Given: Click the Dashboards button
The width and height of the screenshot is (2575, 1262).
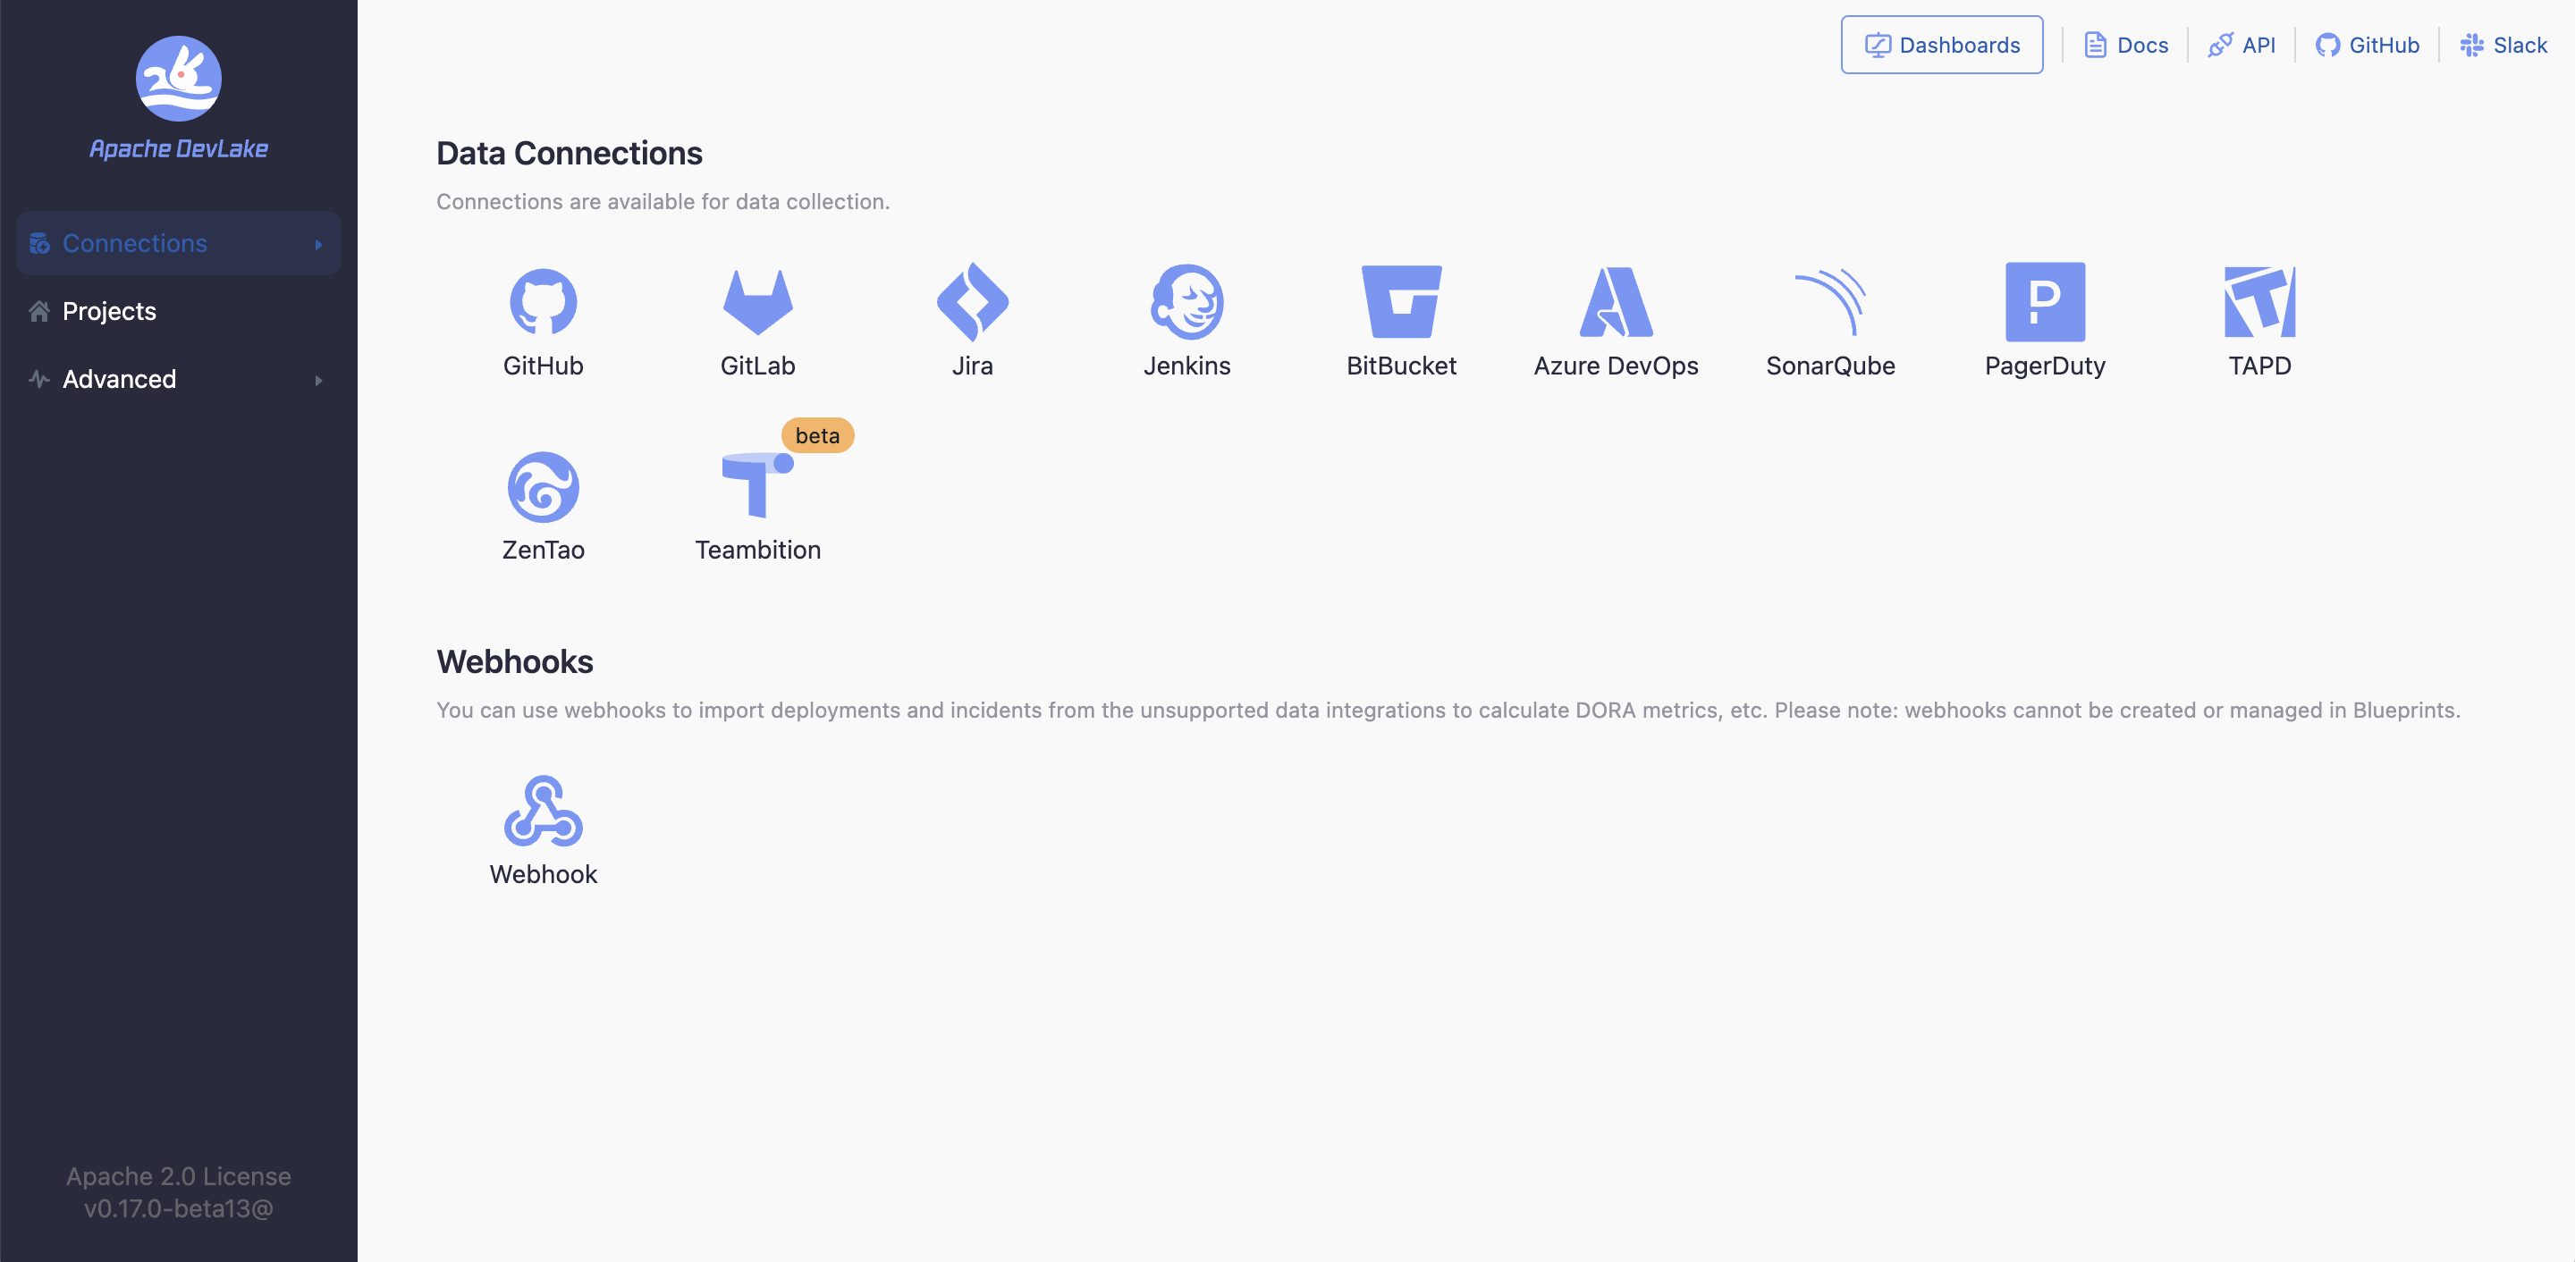Looking at the screenshot, I should [1941, 45].
